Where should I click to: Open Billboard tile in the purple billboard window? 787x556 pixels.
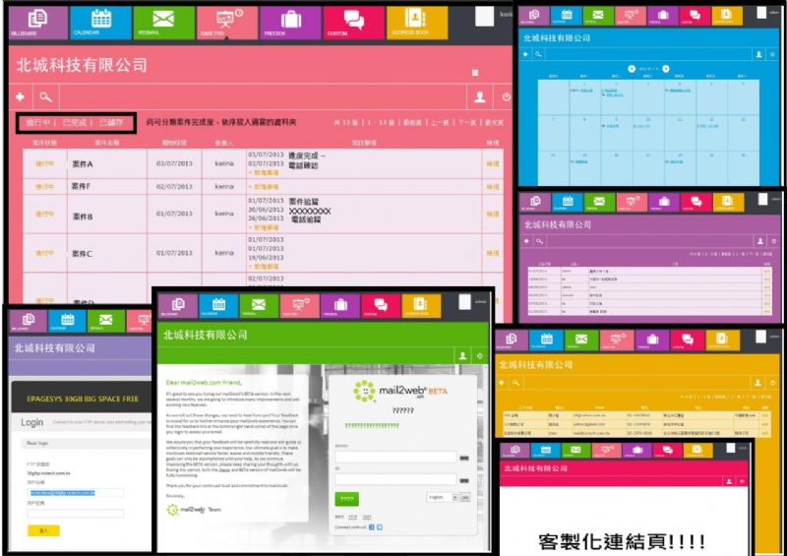pos(535,202)
